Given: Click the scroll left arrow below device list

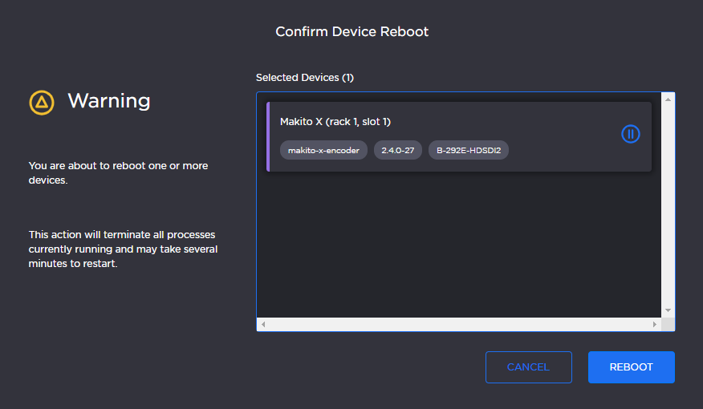Looking at the screenshot, I should point(263,325).
